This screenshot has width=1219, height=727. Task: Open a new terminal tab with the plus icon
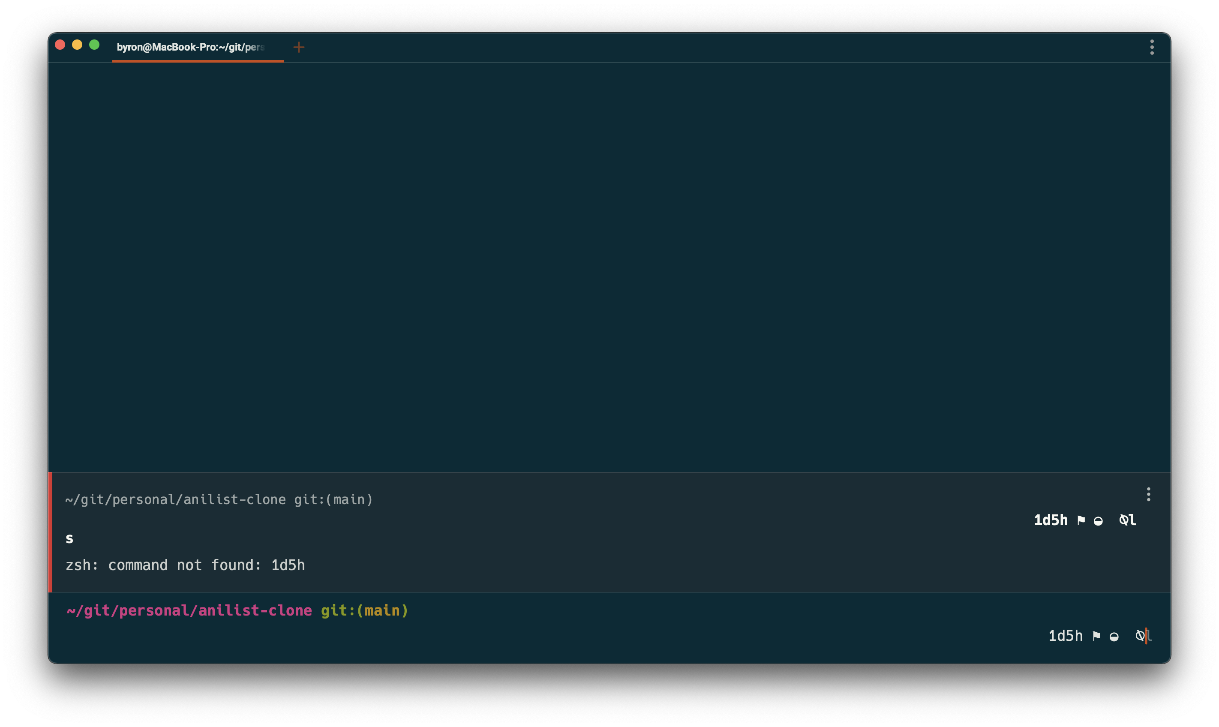click(299, 48)
